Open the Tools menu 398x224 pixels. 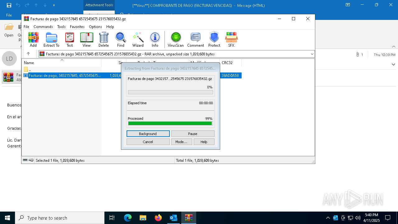point(61,27)
